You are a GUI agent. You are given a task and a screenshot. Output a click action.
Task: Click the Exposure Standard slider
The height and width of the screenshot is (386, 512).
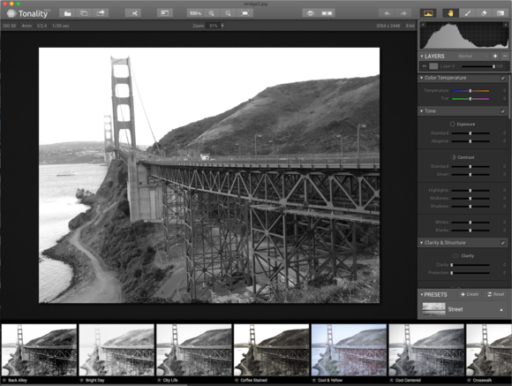coord(471,133)
